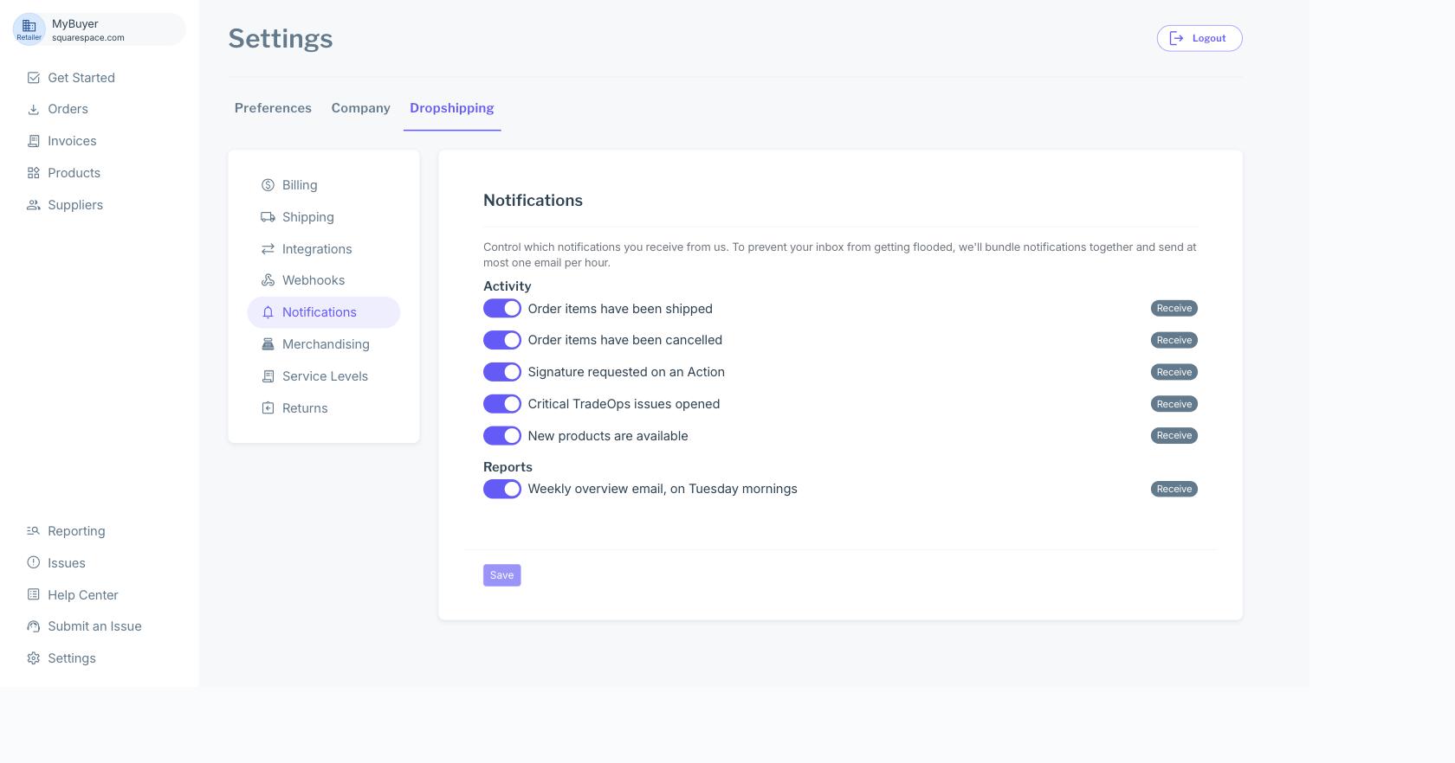Disable 'New products are available' notifications

tap(502, 436)
